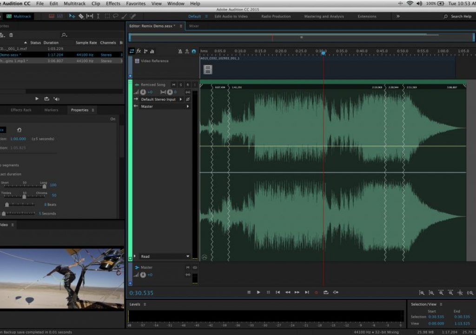Select the Slip tool in the toolbar
The width and height of the screenshot is (476, 335).
[x=90, y=16]
